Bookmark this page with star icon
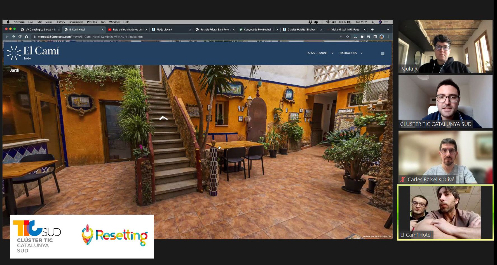Image resolution: width=497 pixels, height=265 pixels. (348, 37)
